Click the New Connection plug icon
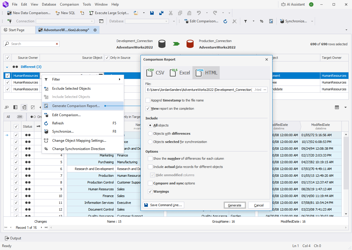This screenshot has width=352, height=250. point(9,21)
